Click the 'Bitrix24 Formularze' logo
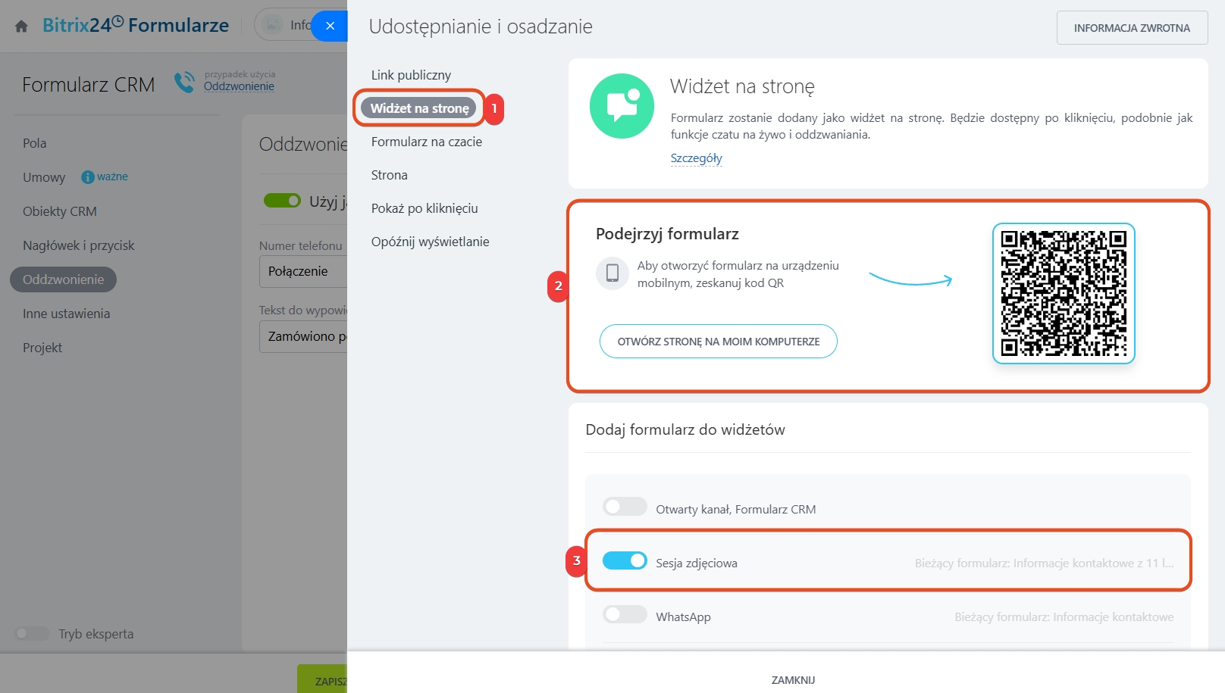Viewport: 1225px width, 693px height. pos(136,26)
